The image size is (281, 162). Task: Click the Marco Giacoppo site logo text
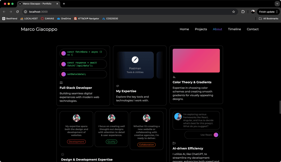[x=39, y=29]
